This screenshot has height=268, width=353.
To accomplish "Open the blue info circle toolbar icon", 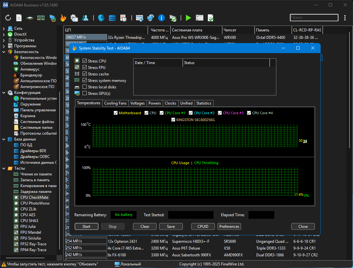I will 161,18.
